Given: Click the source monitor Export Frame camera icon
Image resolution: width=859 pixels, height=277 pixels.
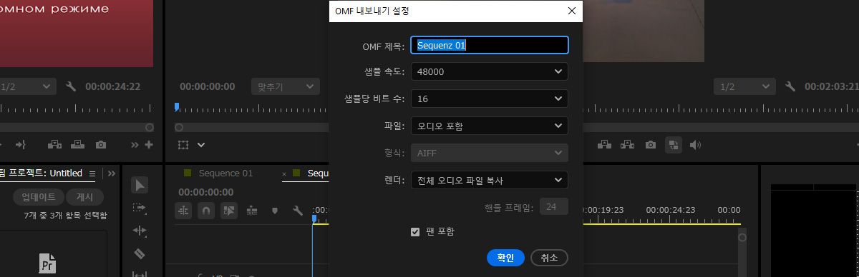Looking at the screenshot, I should pyautogui.click(x=101, y=144).
